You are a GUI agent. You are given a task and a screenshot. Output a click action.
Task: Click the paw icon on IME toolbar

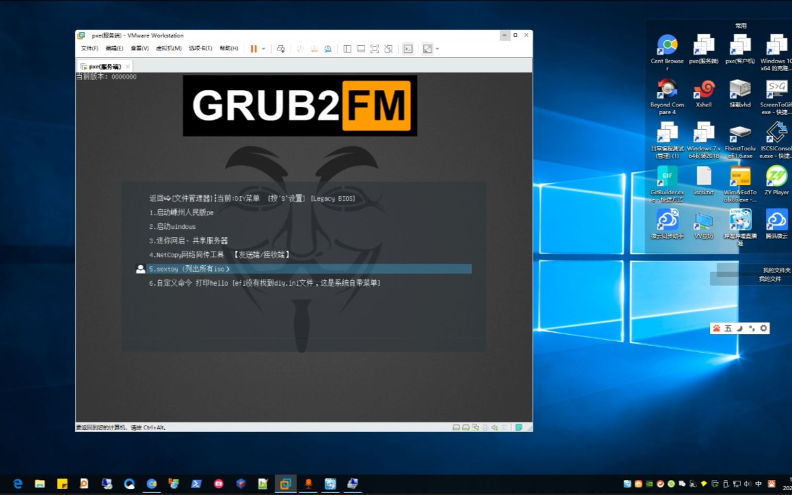coord(717,328)
